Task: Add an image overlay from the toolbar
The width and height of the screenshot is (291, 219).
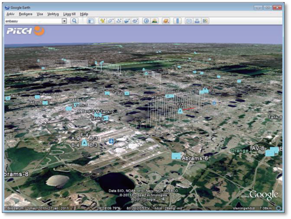Action: 127,21
